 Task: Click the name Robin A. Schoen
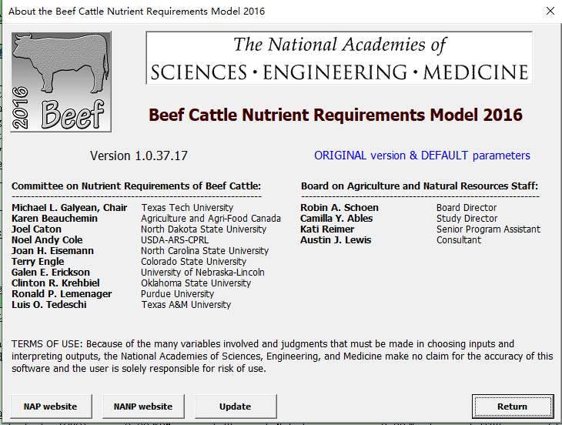pos(340,208)
